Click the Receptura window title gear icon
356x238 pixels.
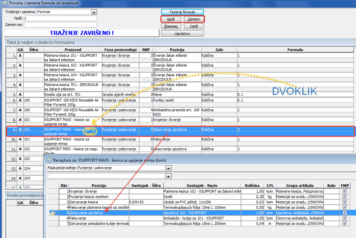[49, 160]
